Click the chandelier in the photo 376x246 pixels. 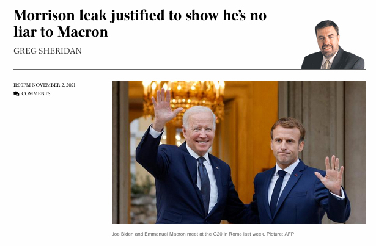point(183,101)
